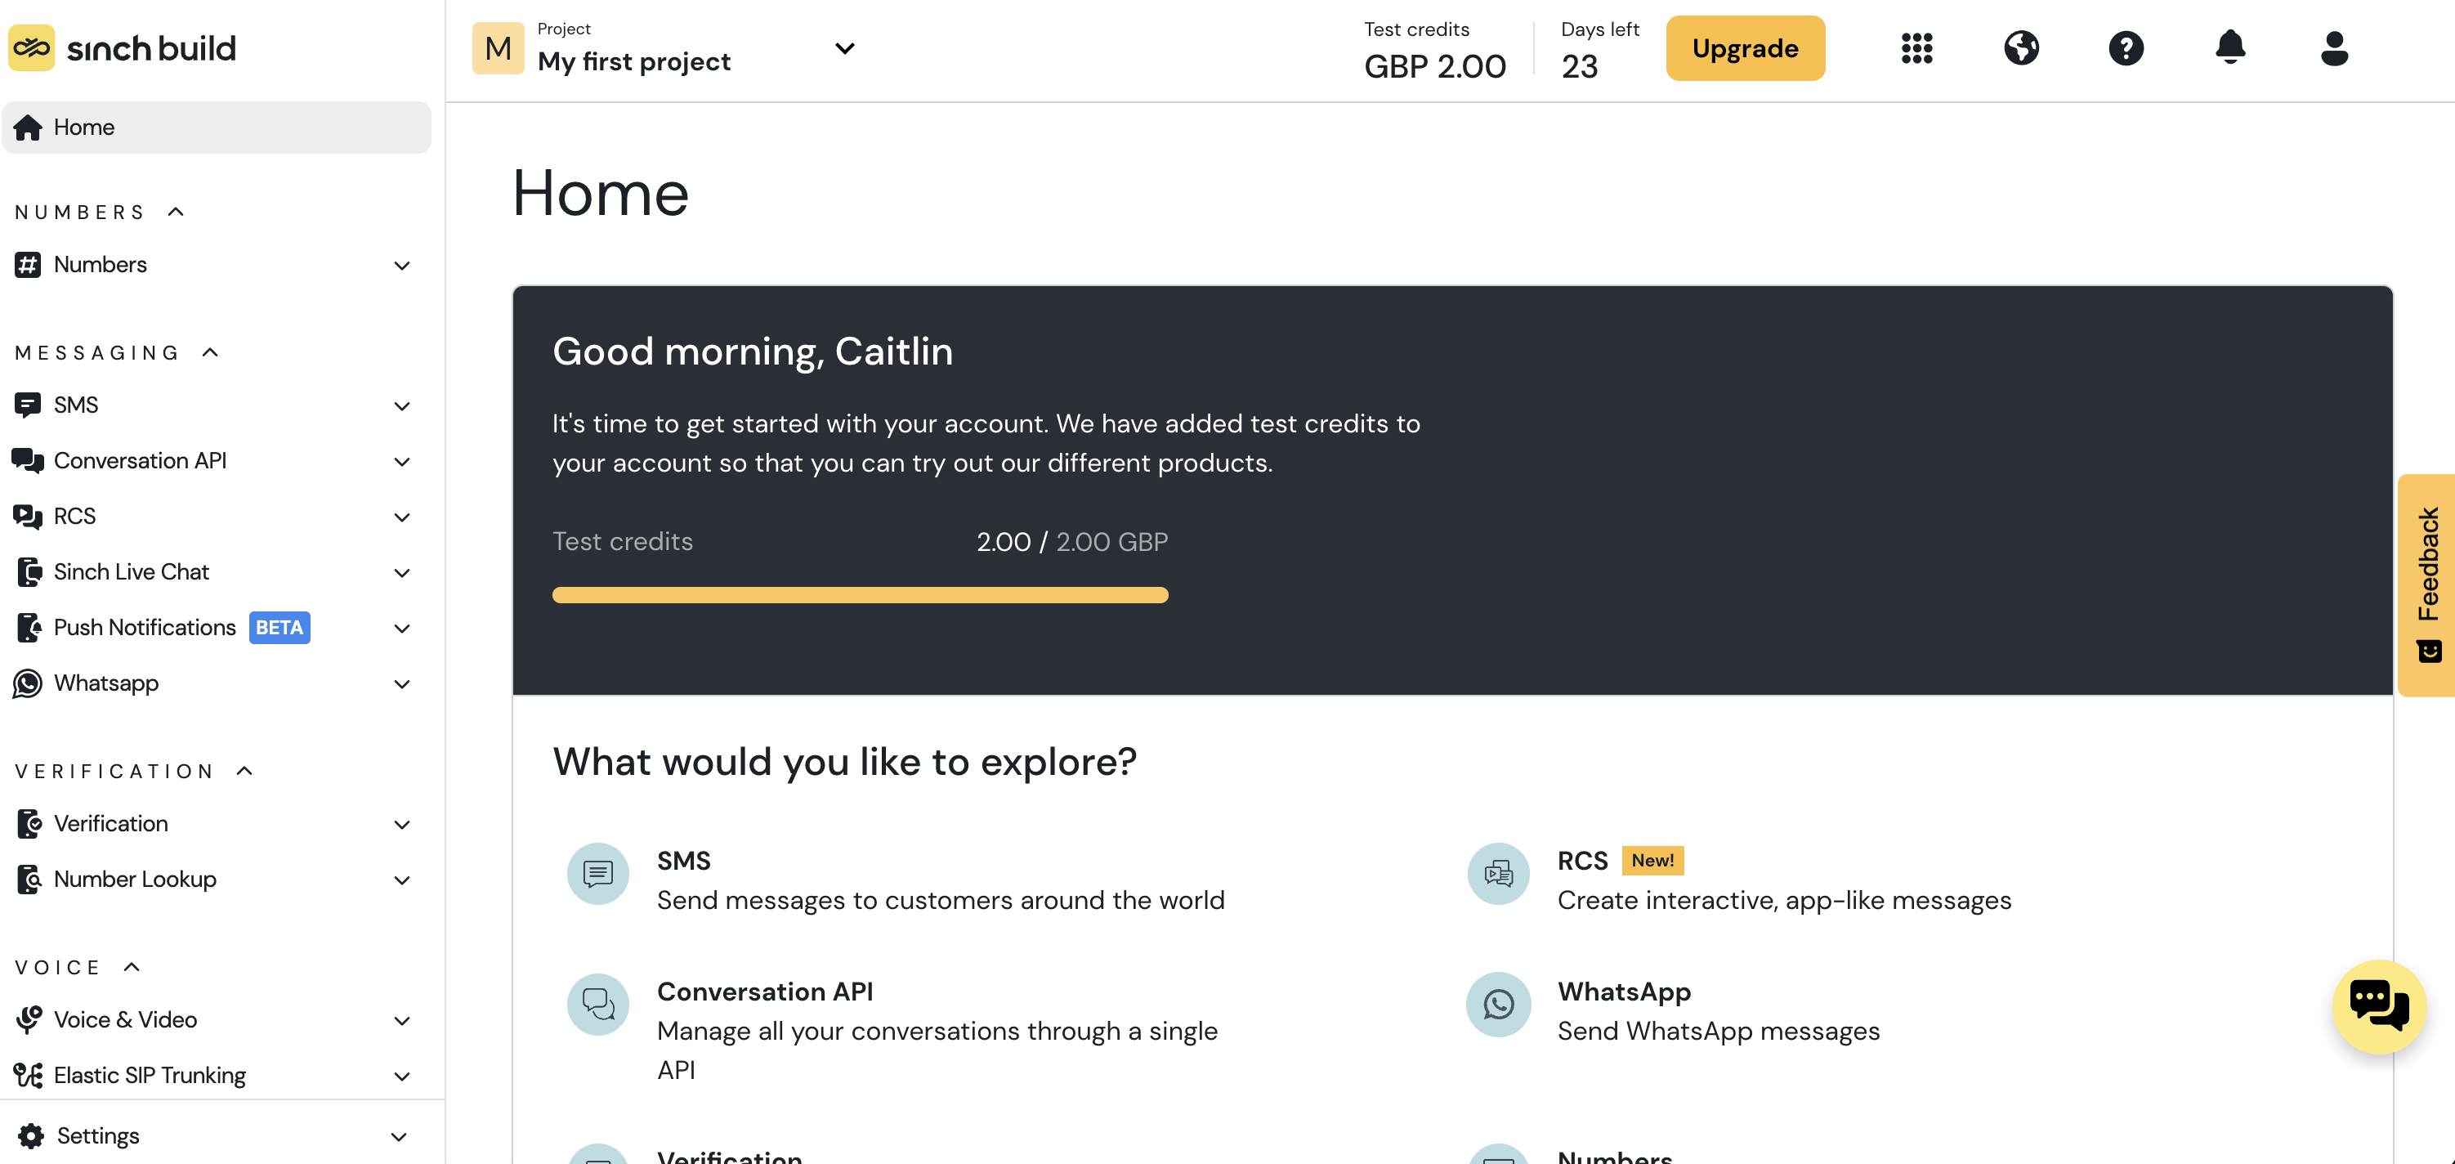
Task: Click the Whatsapp icon in sidebar
Action: [x=28, y=683]
